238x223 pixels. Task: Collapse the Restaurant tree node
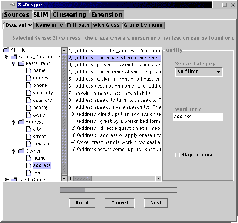[14, 64]
